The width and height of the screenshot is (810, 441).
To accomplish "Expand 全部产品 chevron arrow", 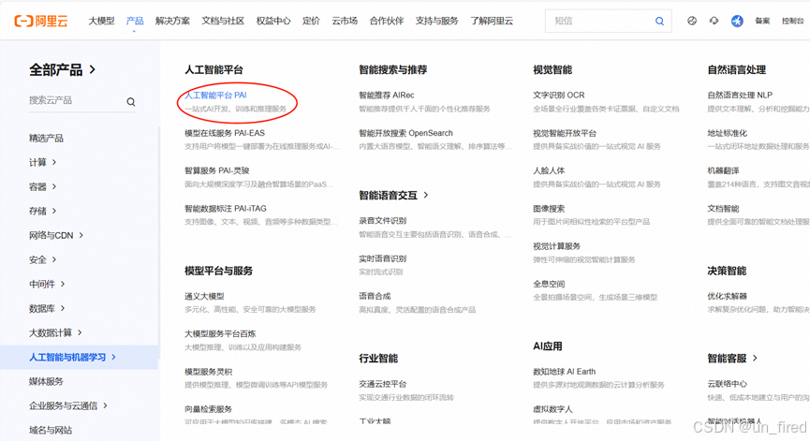I will pos(93,69).
